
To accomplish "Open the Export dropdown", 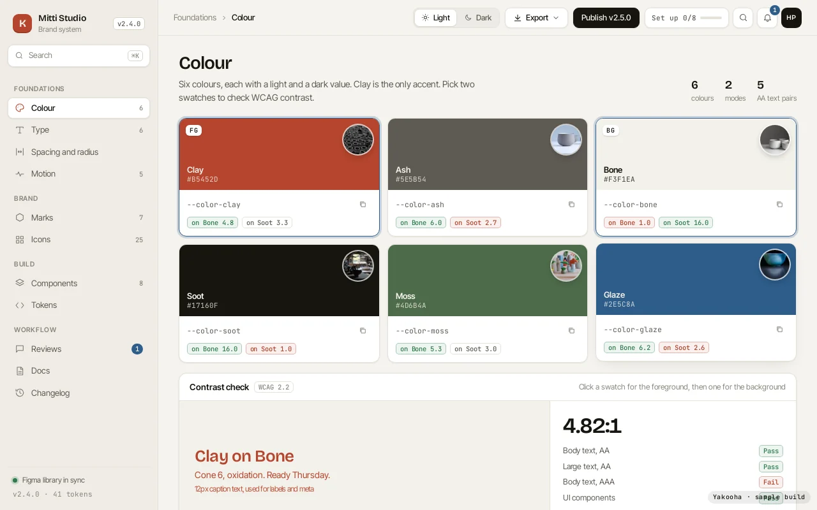I will click(536, 18).
